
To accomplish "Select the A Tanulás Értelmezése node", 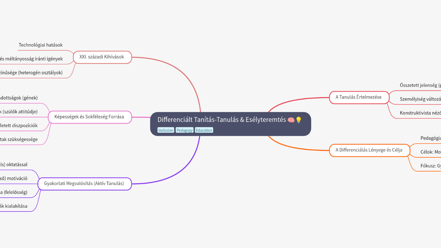I will [358, 97].
